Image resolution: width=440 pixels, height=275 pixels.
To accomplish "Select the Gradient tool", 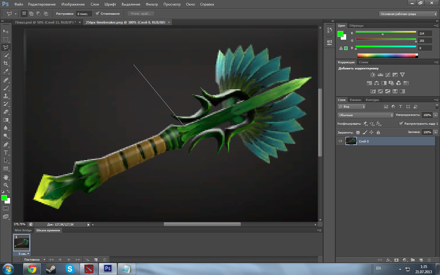I will click(x=5, y=120).
